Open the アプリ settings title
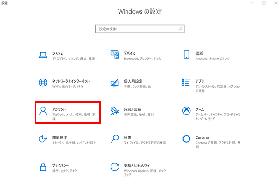Image resolution: width=280 pixels, height=187 pixels. [200, 81]
